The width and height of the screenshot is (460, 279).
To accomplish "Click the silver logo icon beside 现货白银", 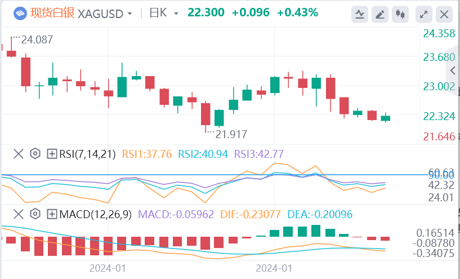I will (20, 12).
